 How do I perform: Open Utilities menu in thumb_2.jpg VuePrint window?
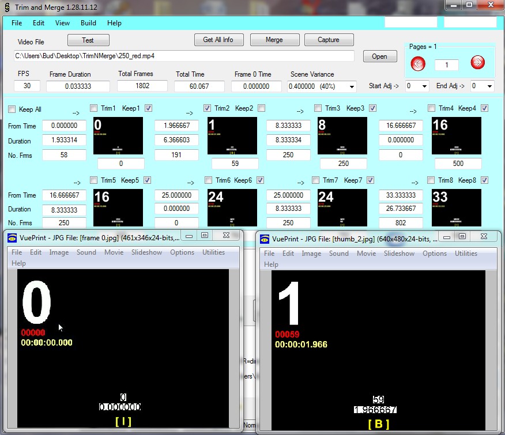[466, 254]
